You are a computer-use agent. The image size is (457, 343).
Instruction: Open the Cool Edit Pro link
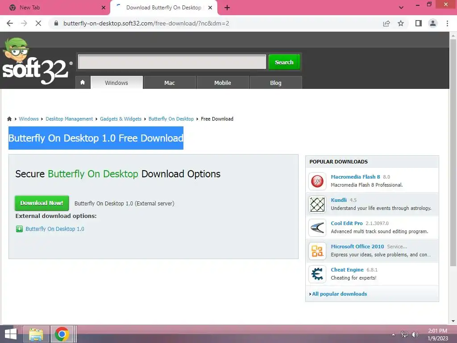pos(346,223)
